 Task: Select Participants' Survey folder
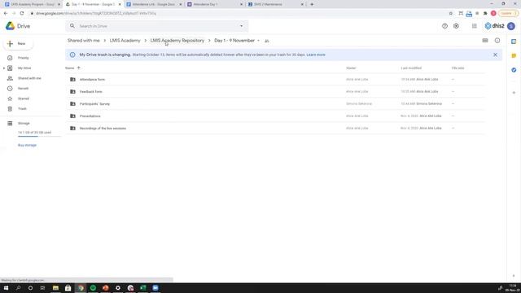click(x=275, y=103)
